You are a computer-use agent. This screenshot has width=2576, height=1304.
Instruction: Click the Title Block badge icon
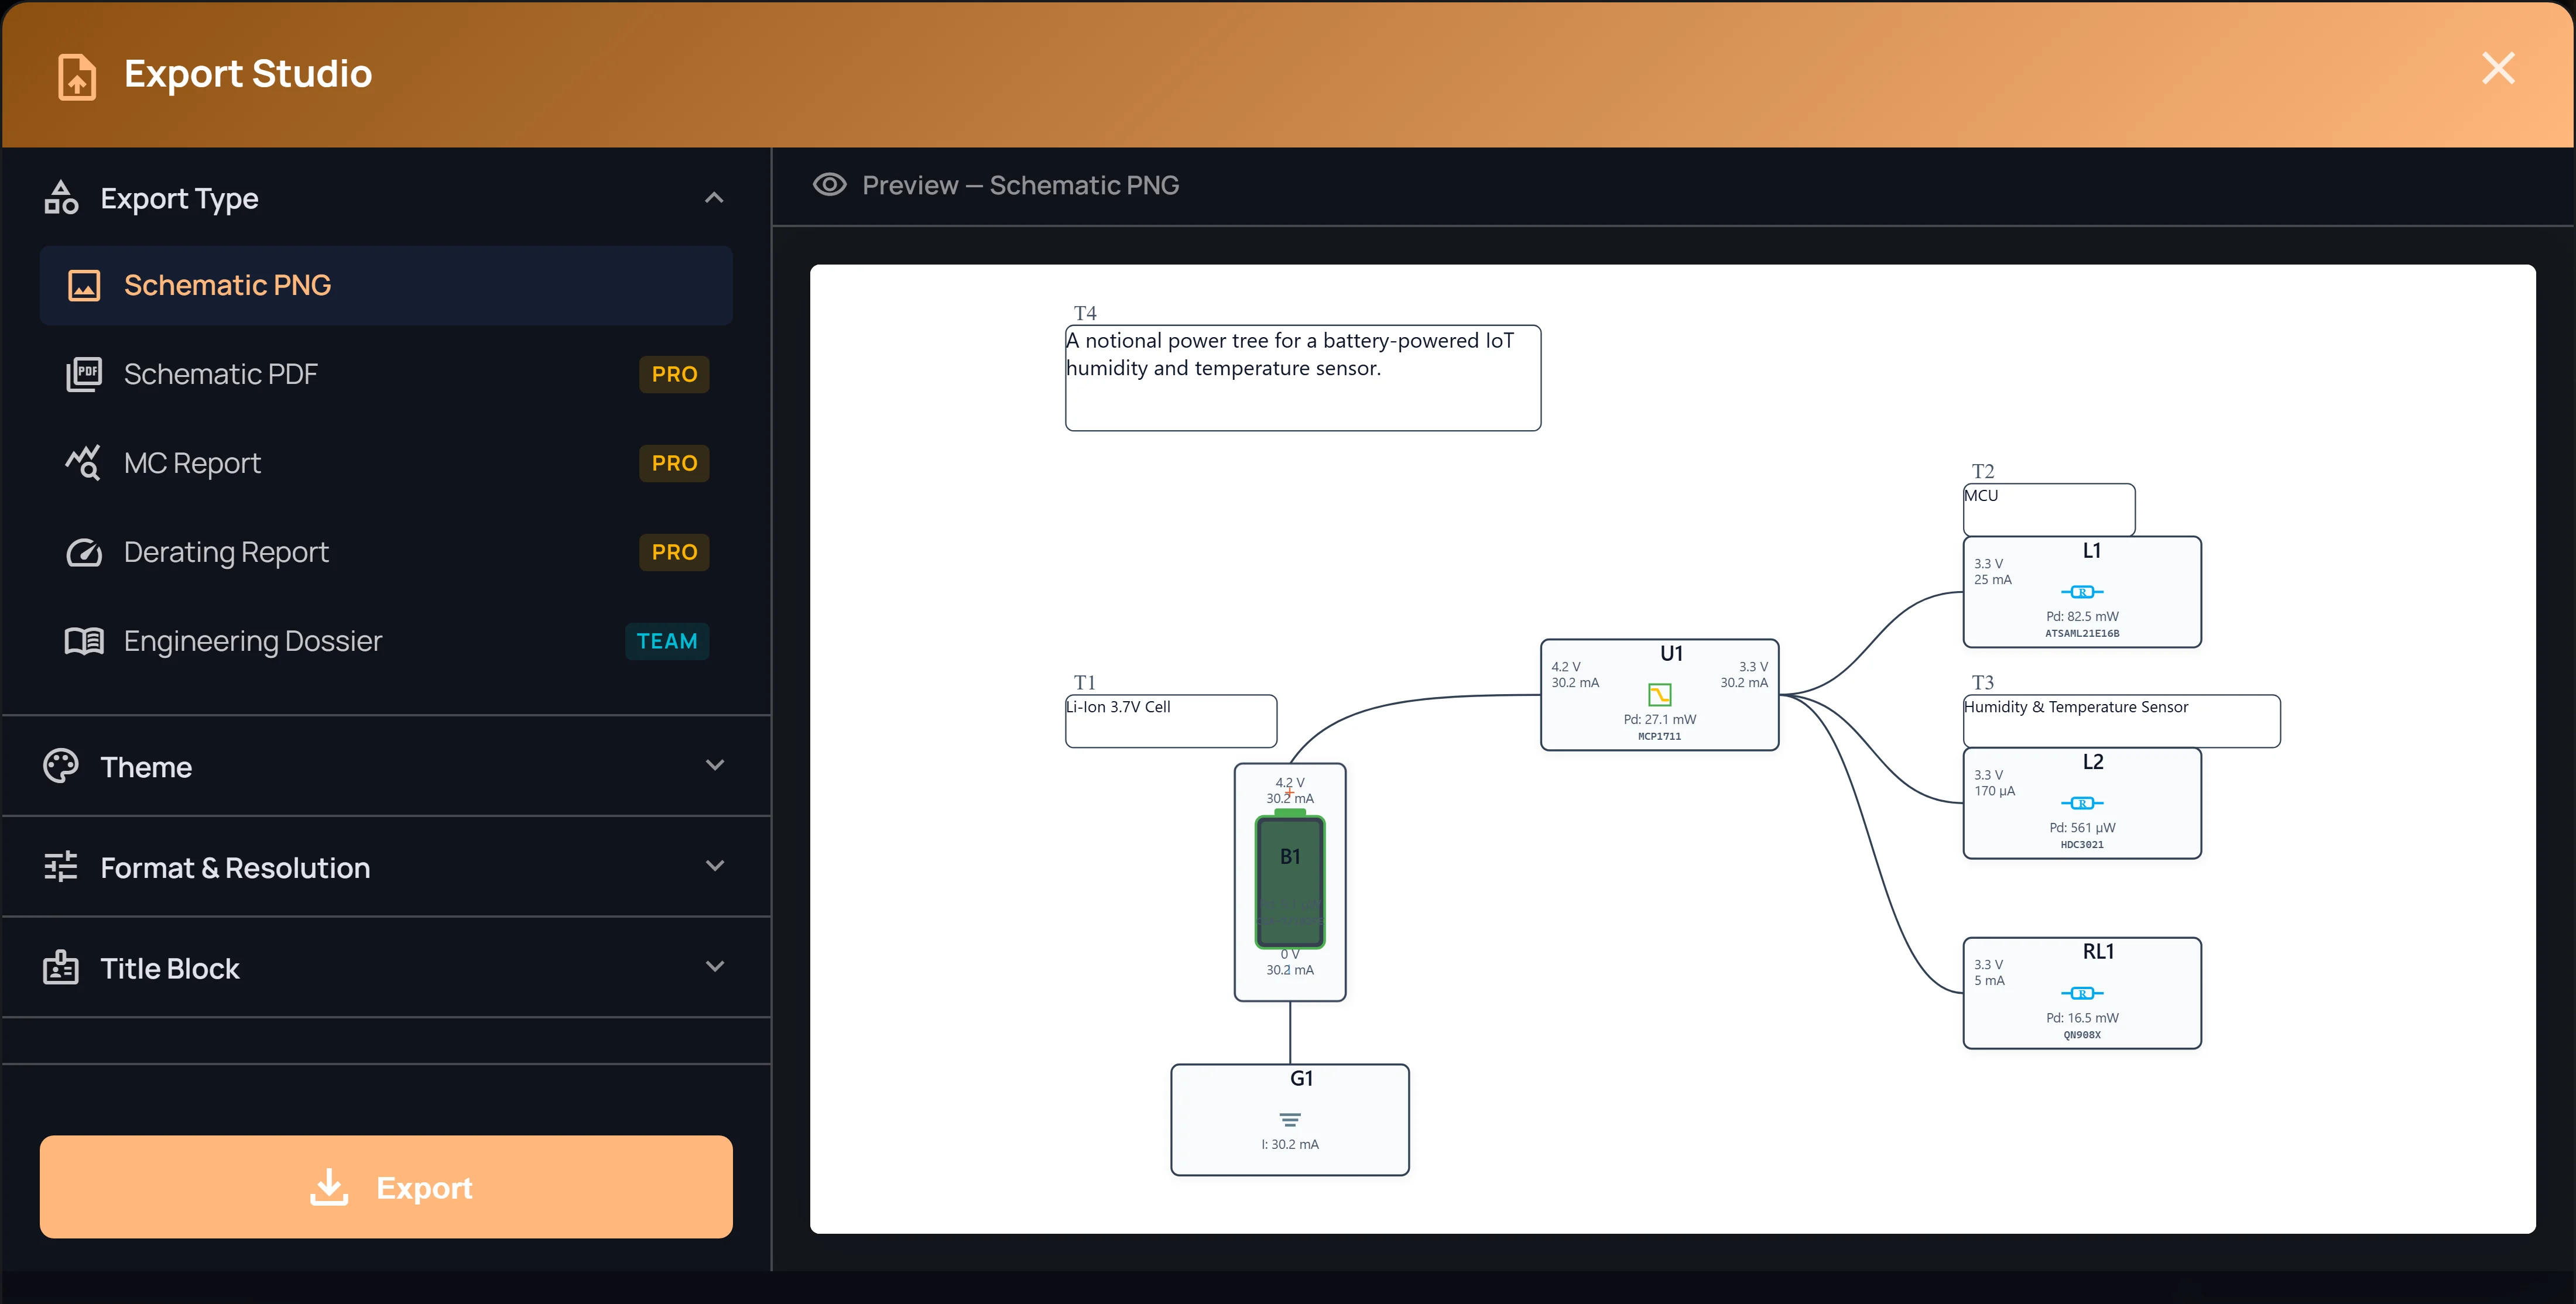point(61,967)
